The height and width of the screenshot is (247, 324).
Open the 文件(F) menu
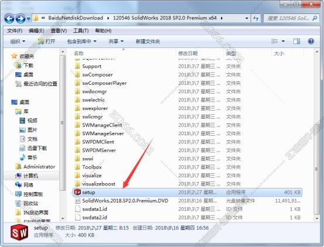tap(15, 31)
